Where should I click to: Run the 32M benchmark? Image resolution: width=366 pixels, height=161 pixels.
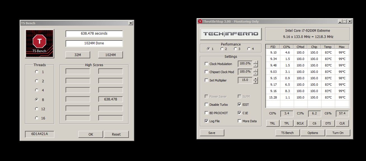[x=78, y=55]
